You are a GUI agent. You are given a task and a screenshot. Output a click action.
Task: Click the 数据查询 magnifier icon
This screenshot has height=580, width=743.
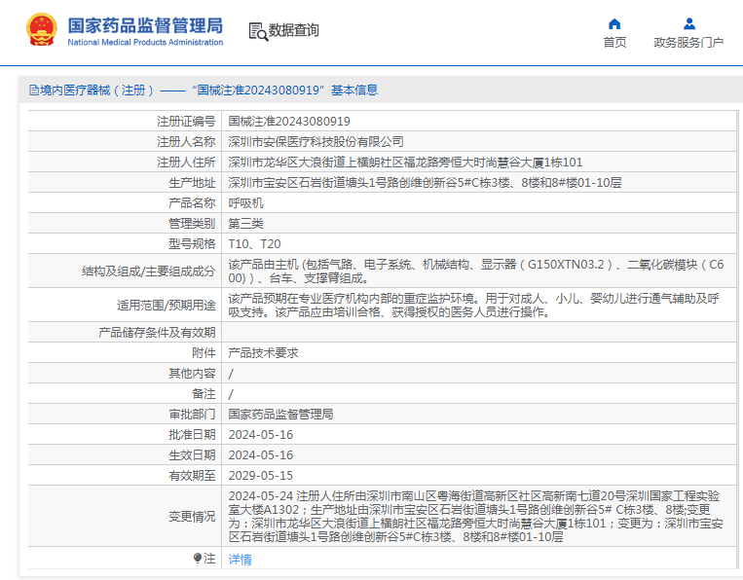coord(258,31)
